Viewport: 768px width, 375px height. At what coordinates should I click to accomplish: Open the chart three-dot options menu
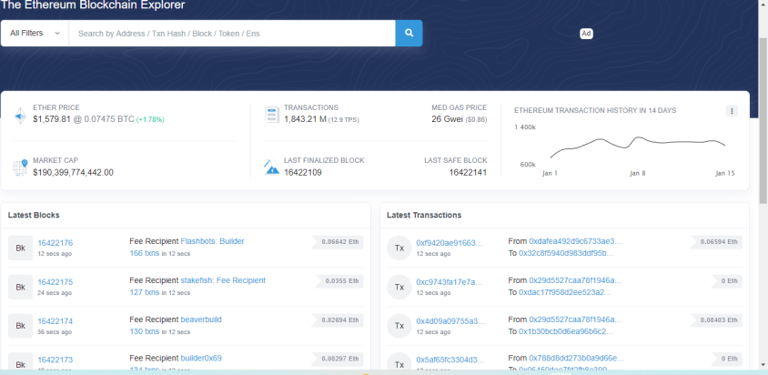click(x=732, y=111)
